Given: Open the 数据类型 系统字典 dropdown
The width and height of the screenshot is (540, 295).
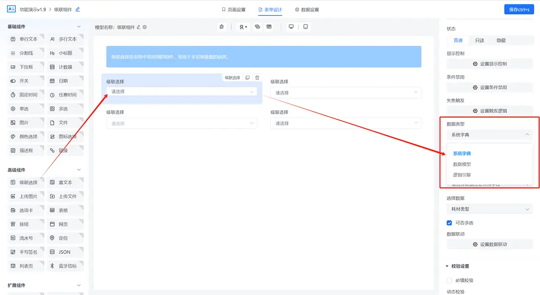Looking at the screenshot, I should pos(490,135).
